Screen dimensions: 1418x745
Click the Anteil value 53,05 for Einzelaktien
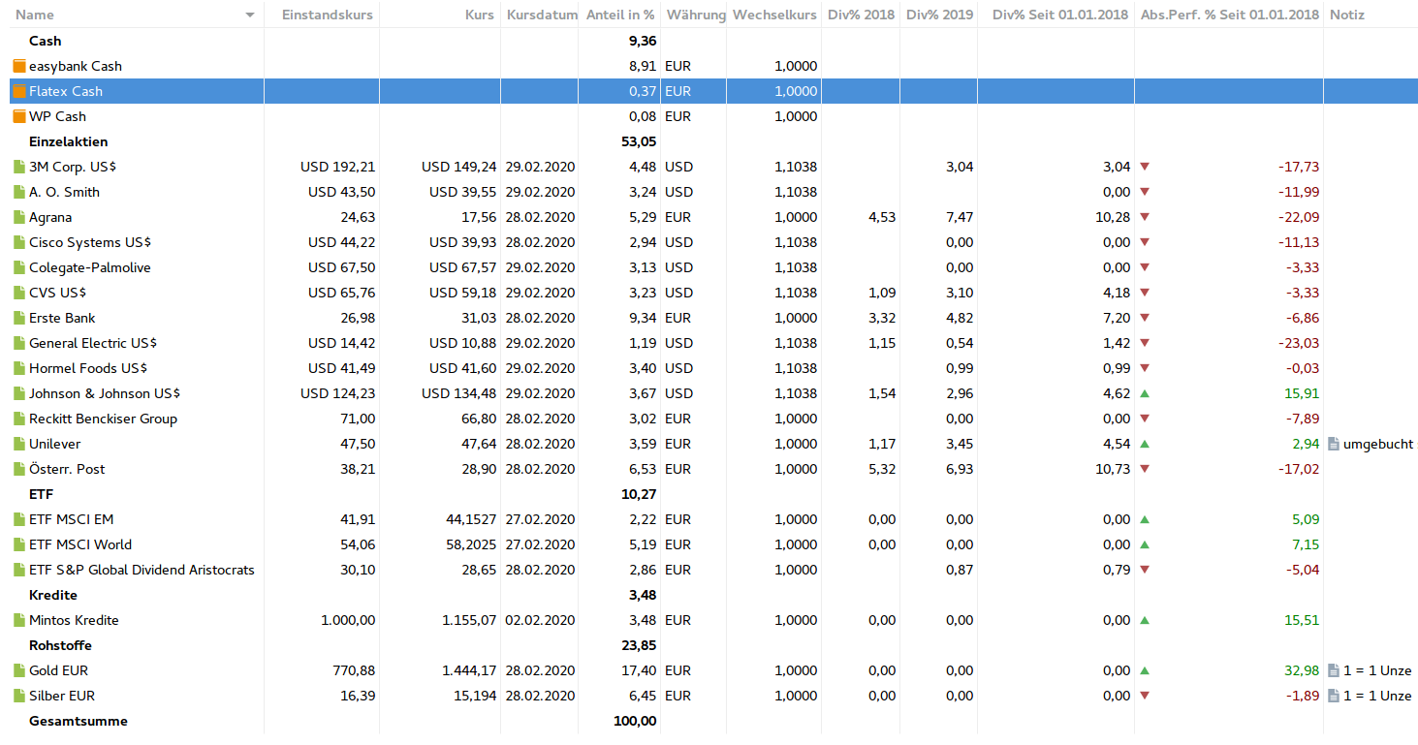(x=639, y=141)
